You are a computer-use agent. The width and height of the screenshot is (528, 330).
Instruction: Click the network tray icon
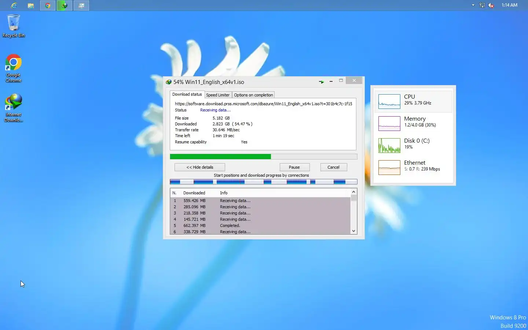click(482, 5)
